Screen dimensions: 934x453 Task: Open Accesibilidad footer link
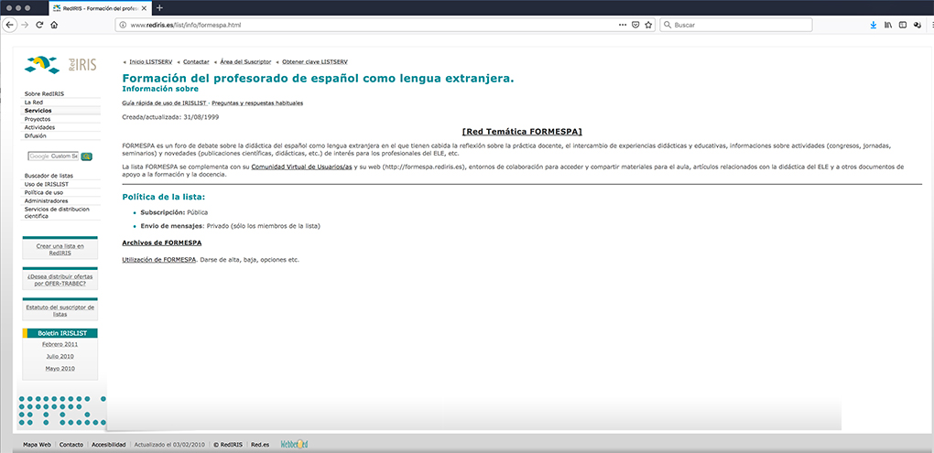point(108,445)
